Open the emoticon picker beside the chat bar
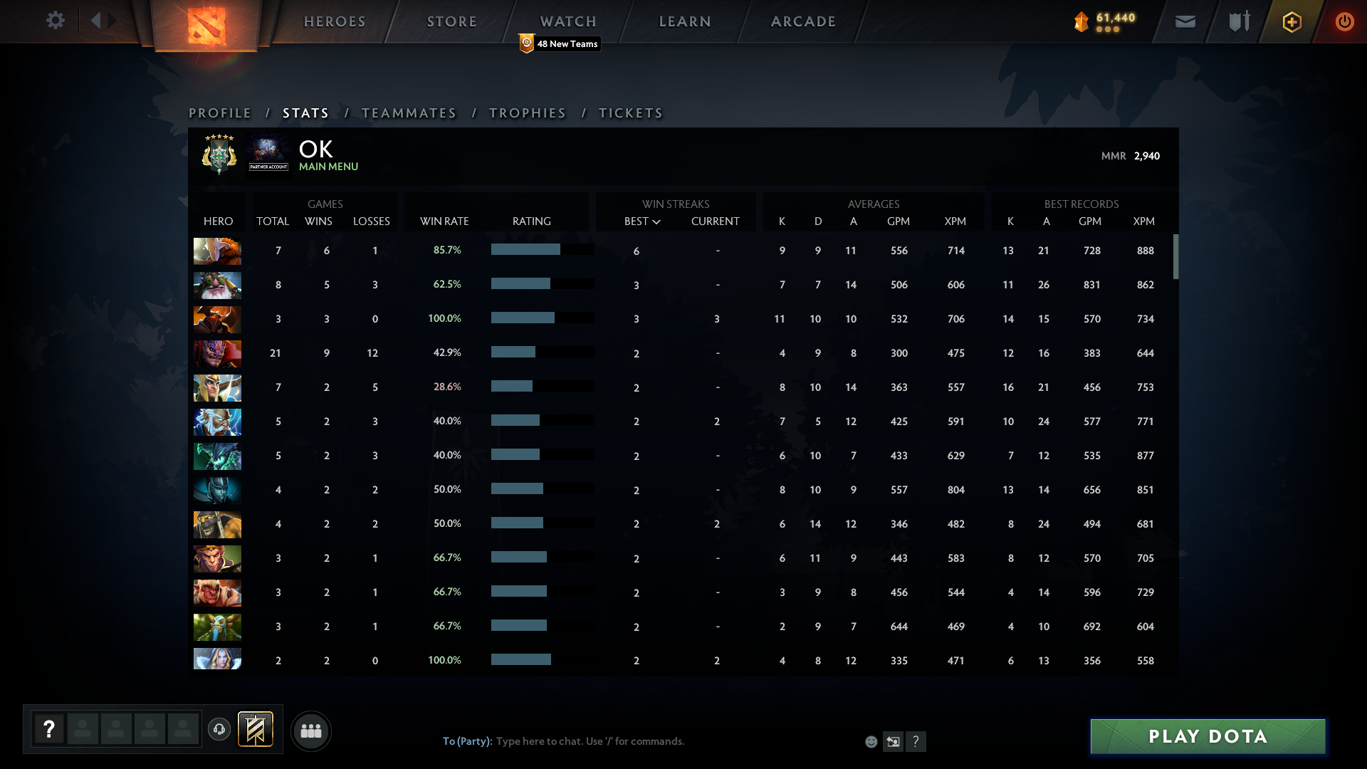Viewport: 1367px width, 769px height. point(871,741)
